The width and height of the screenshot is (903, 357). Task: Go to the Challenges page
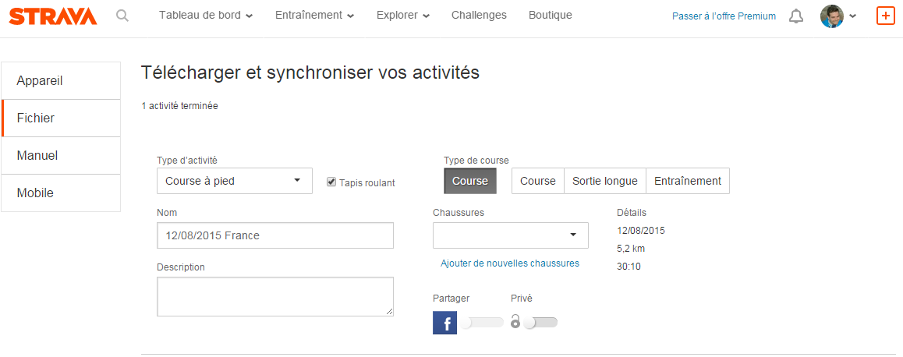[x=479, y=16]
